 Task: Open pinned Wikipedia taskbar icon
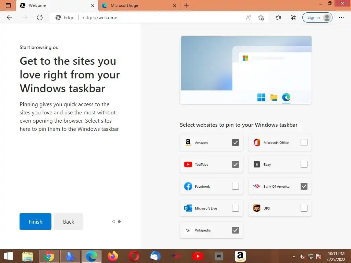219,256
